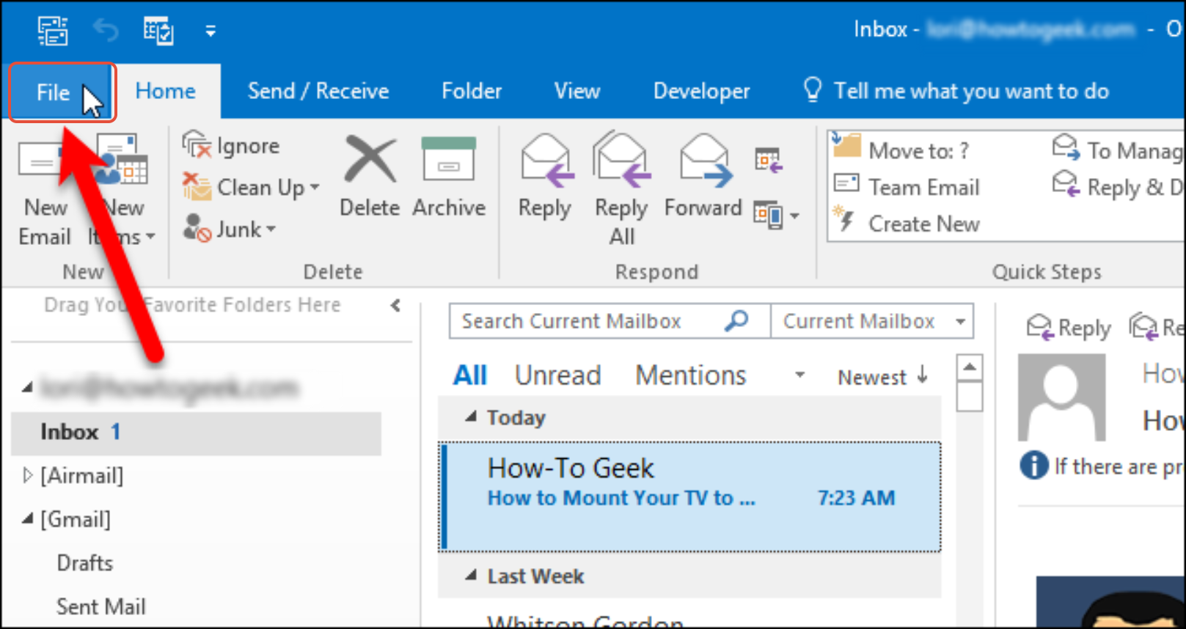The image size is (1186, 629).
Task: Click the third quick access toolbar icon
Action: coord(158,30)
